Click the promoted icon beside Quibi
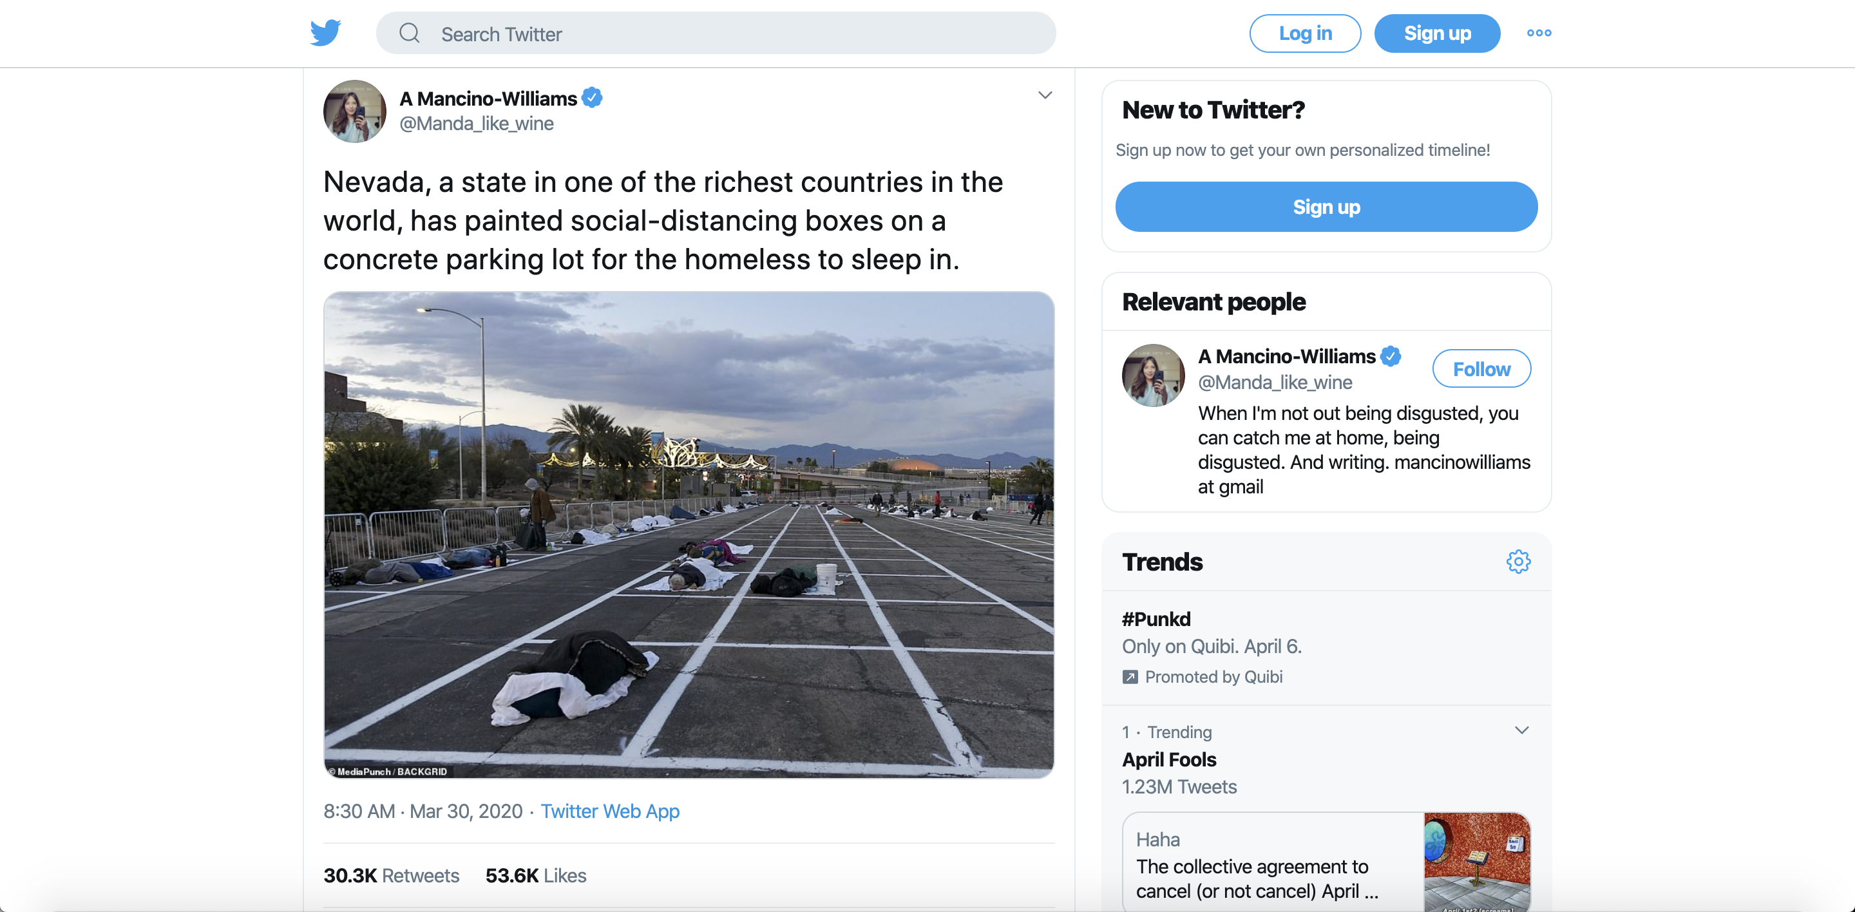The width and height of the screenshot is (1855, 912). pyautogui.click(x=1130, y=678)
